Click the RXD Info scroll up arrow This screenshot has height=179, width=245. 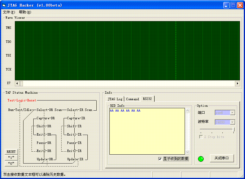click(x=188, y=111)
